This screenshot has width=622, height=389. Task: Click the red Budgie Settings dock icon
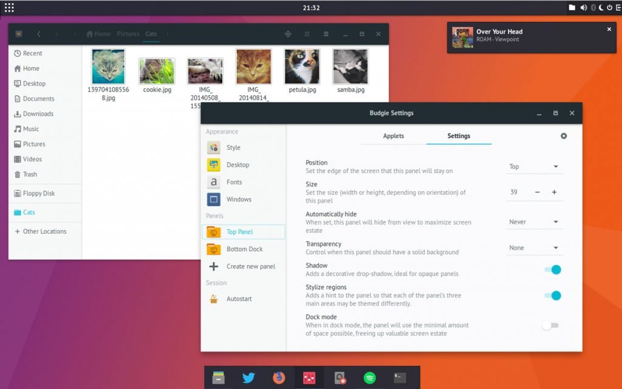(x=309, y=378)
